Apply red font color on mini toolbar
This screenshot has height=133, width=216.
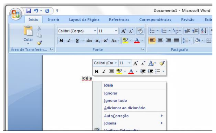pyautogui.click(x=131, y=71)
